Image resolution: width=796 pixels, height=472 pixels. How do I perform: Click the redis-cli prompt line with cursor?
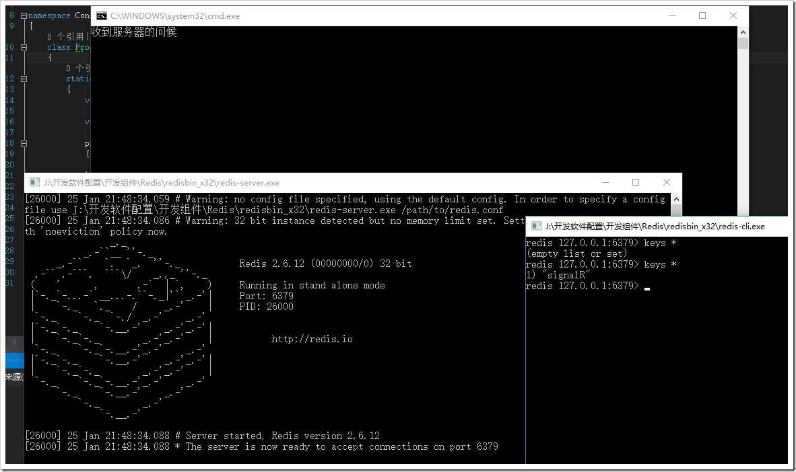click(x=588, y=286)
